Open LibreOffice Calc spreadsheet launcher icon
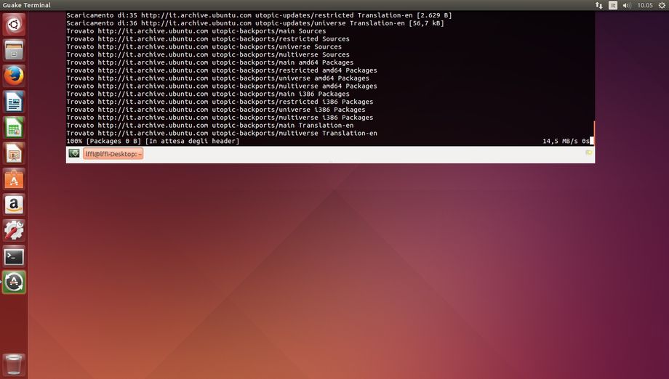This screenshot has height=379, width=669. coord(14,128)
